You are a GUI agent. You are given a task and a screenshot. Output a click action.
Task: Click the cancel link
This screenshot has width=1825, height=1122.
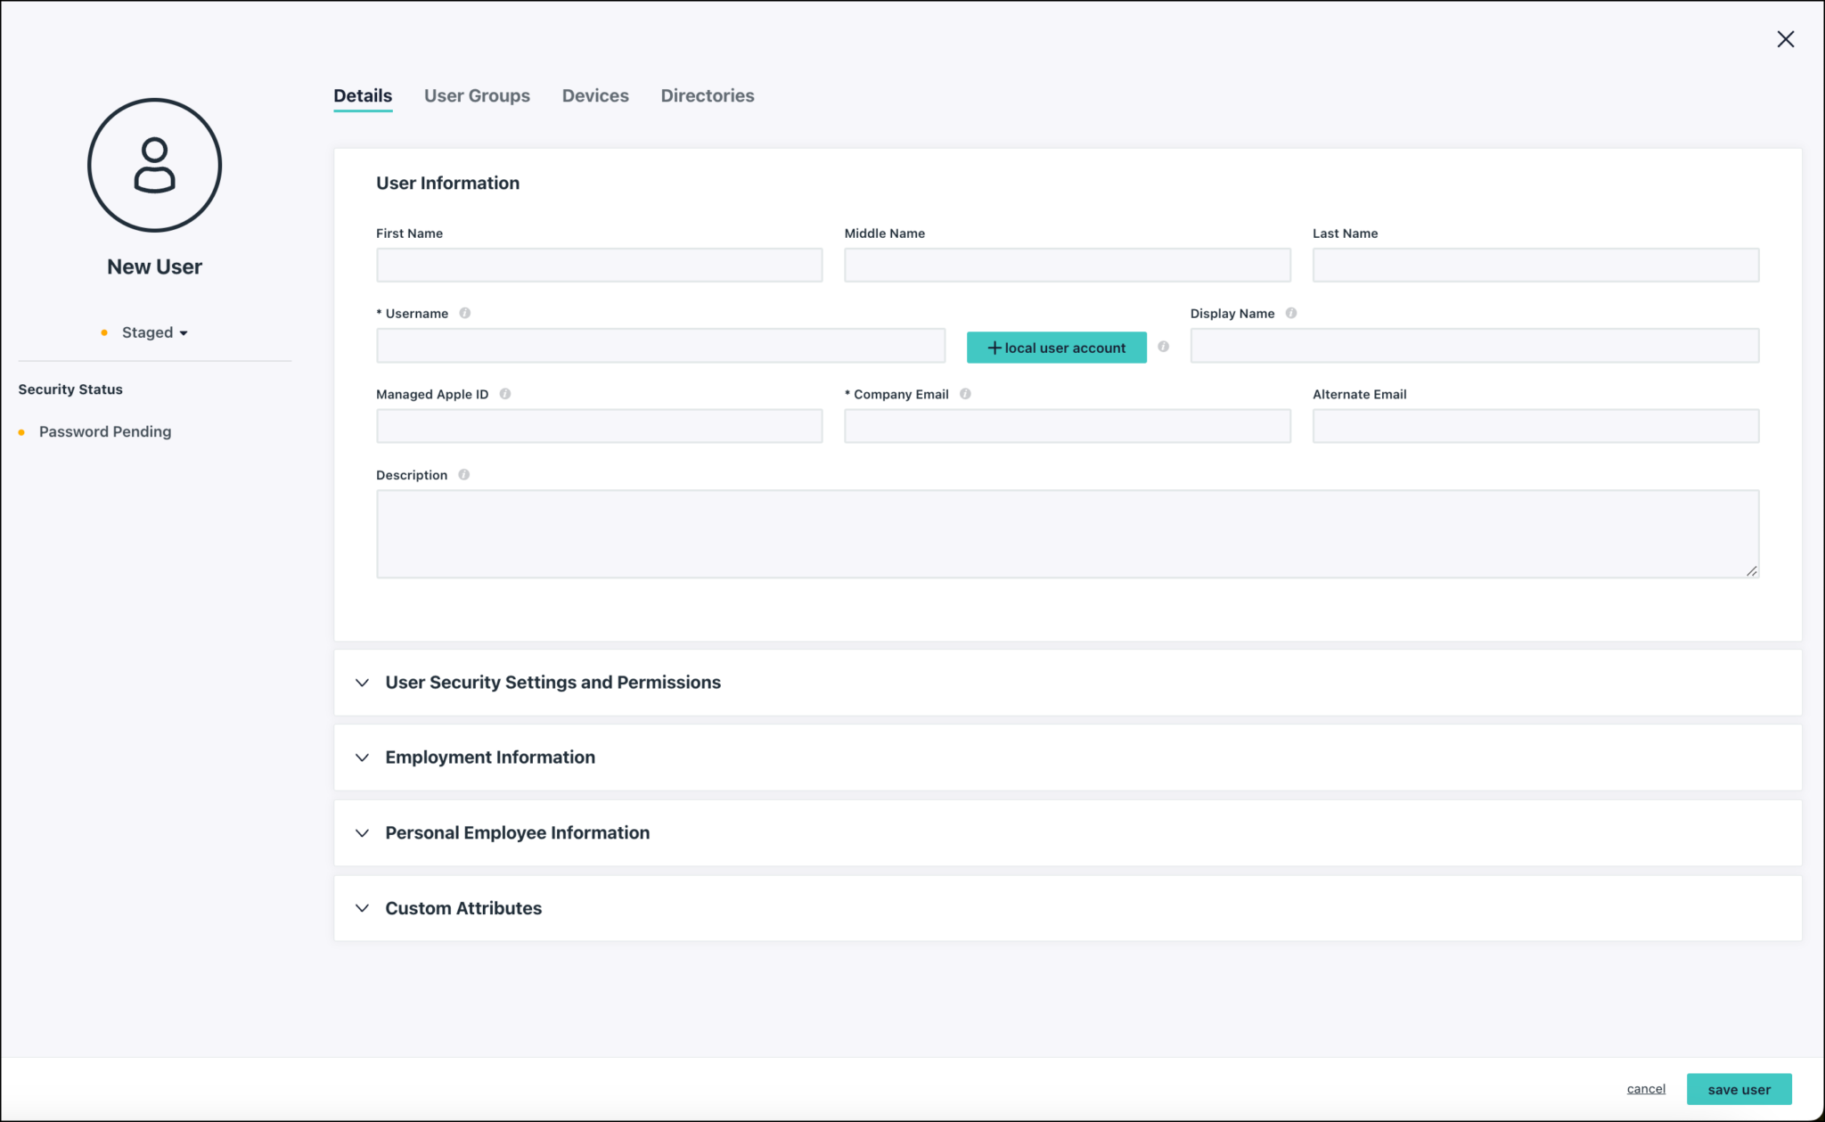tap(1645, 1088)
